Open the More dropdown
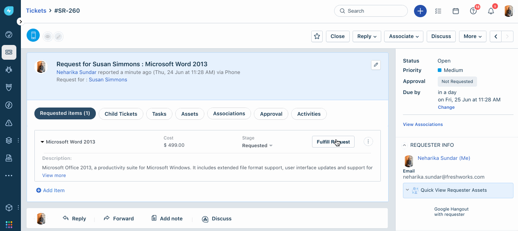This screenshot has height=231, width=518. [473, 36]
